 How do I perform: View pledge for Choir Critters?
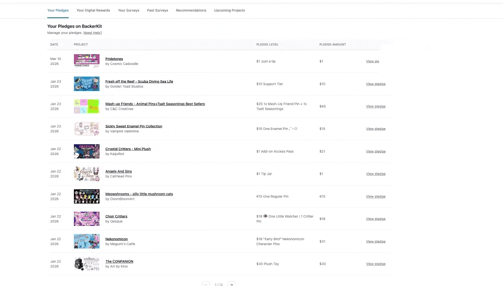tap(375, 219)
